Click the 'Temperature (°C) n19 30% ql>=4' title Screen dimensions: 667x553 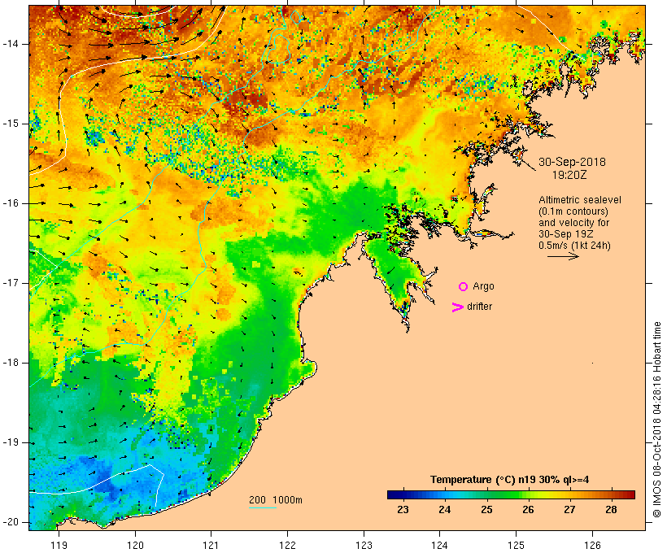point(510,480)
